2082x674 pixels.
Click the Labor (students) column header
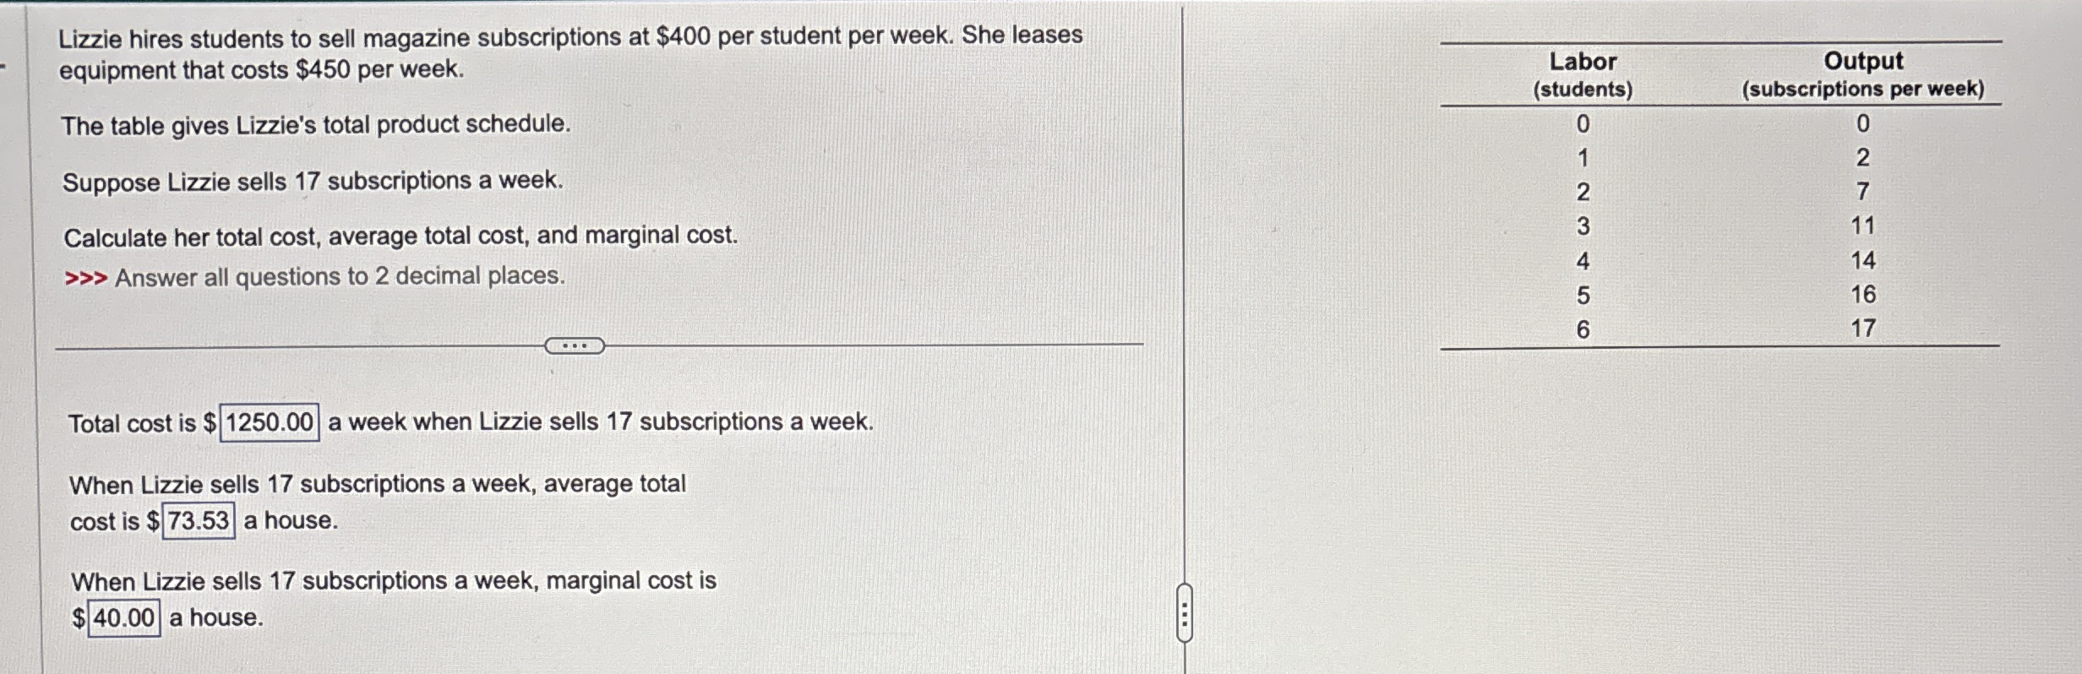[1582, 74]
